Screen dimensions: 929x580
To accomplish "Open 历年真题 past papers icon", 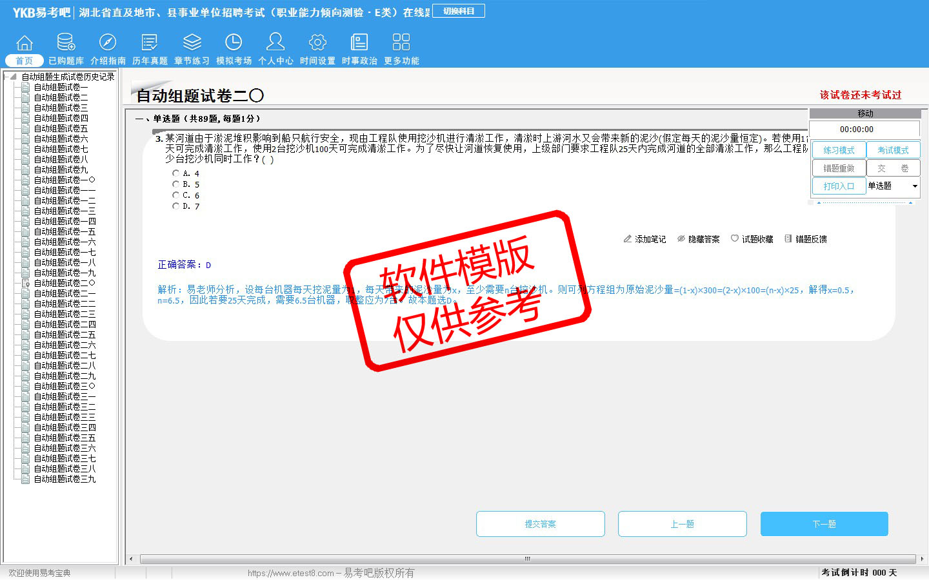I will pos(150,43).
